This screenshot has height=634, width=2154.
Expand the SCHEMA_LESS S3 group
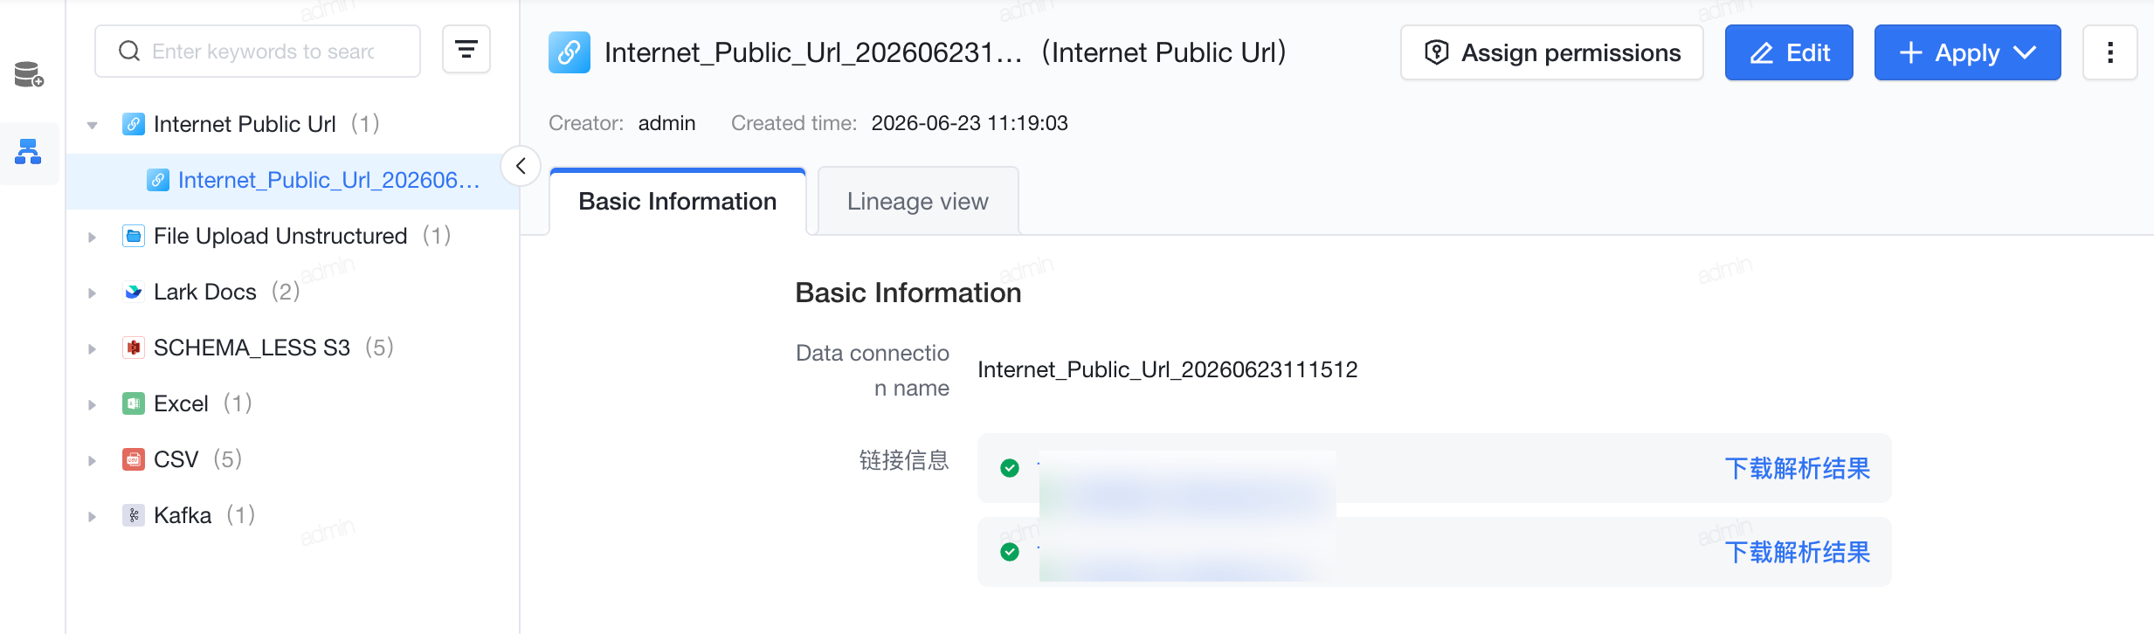pyautogui.click(x=92, y=348)
